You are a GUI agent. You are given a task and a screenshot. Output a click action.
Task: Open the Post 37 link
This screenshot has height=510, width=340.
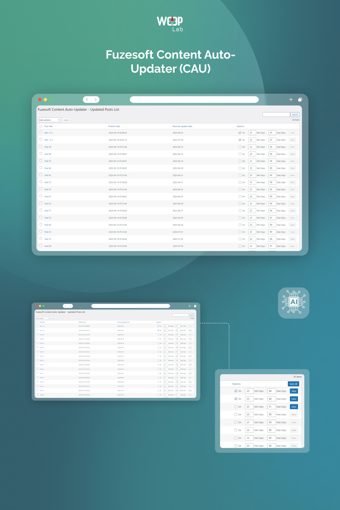pyautogui.click(x=48, y=189)
